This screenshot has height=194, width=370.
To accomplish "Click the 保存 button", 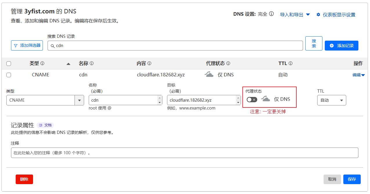I will coord(352,179).
